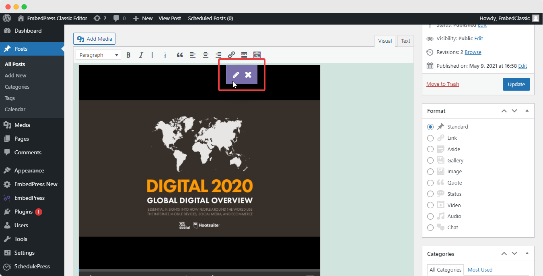Click View Post in admin bar
Image resolution: width=543 pixels, height=276 pixels.
tap(170, 18)
